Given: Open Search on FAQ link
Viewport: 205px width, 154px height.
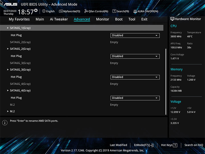Looking at the screenshot, I should click(x=194, y=145).
